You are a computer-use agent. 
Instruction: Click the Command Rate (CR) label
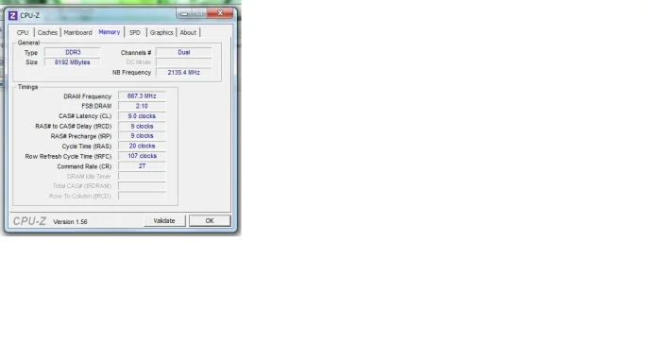(x=84, y=166)
